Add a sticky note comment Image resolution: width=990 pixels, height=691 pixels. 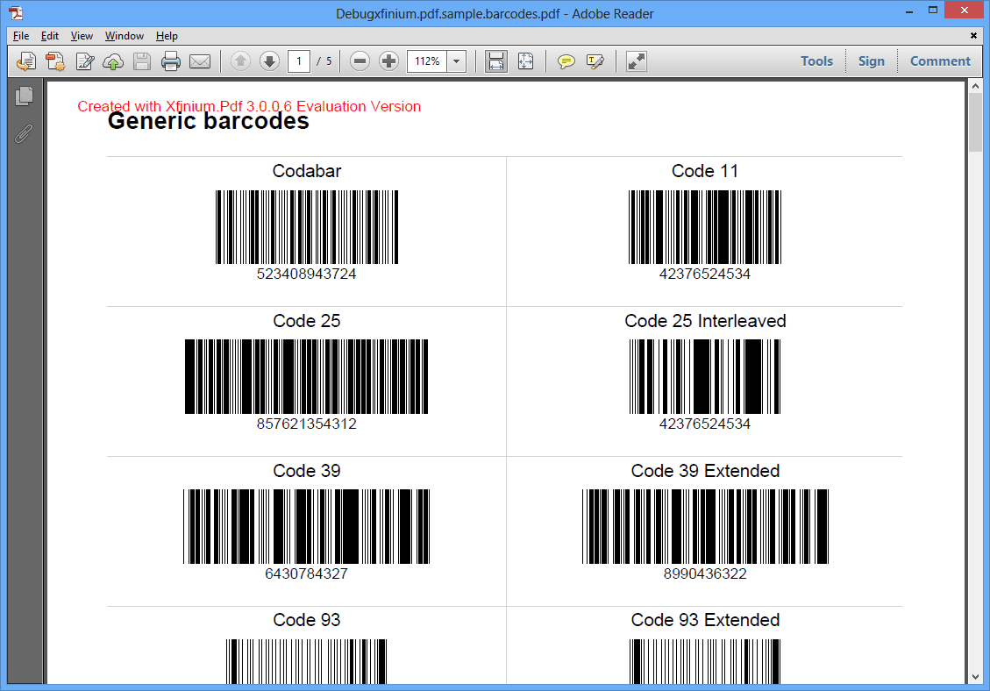[566, 61]
